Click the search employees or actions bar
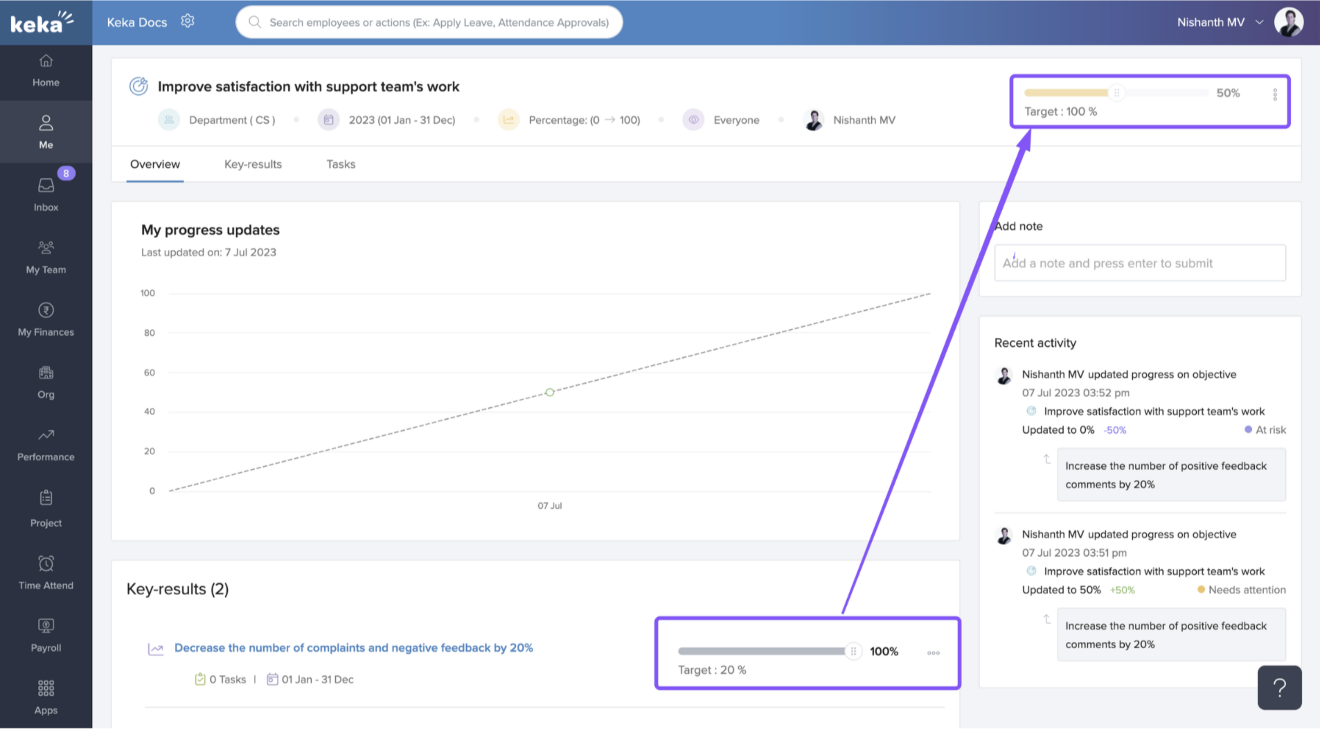 click(429, 22)
